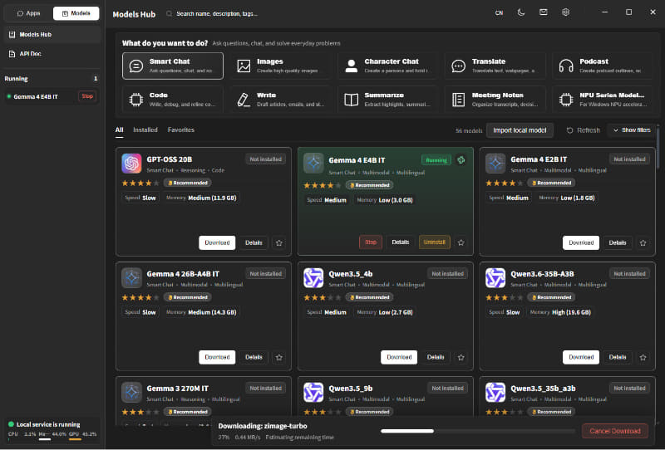Stop Gemma 4 E4B IT in card

pos(371,242)
